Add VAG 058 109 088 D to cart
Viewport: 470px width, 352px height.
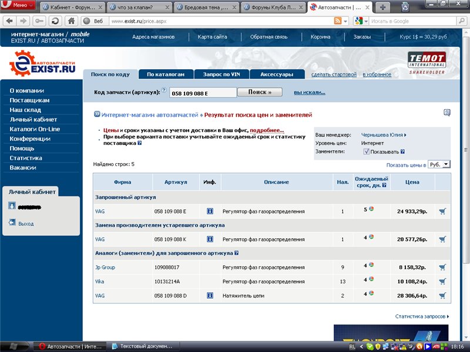pos(442,296)
